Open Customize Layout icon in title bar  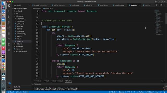pyautogui.click(x=165, y=2)
